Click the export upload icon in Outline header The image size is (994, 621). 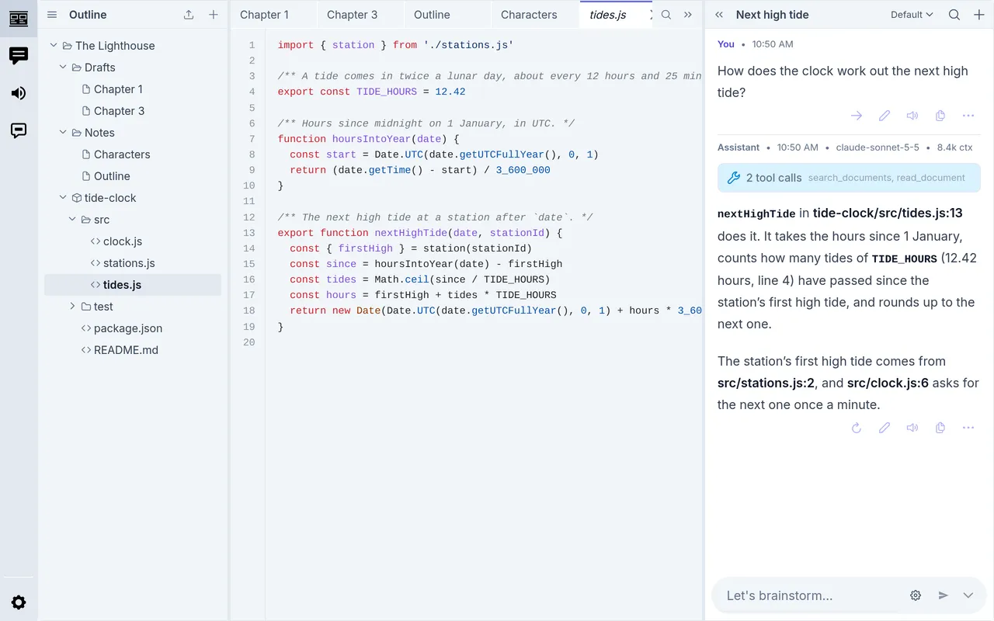click(189, 15)
